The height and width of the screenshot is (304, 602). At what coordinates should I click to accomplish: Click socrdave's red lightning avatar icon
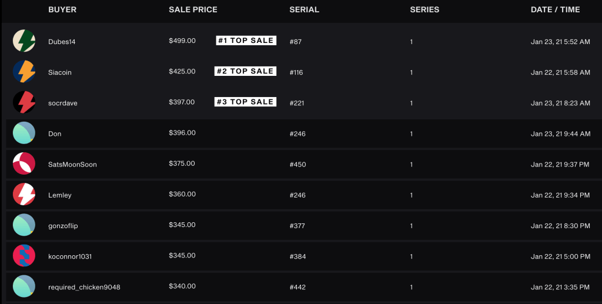24,102
